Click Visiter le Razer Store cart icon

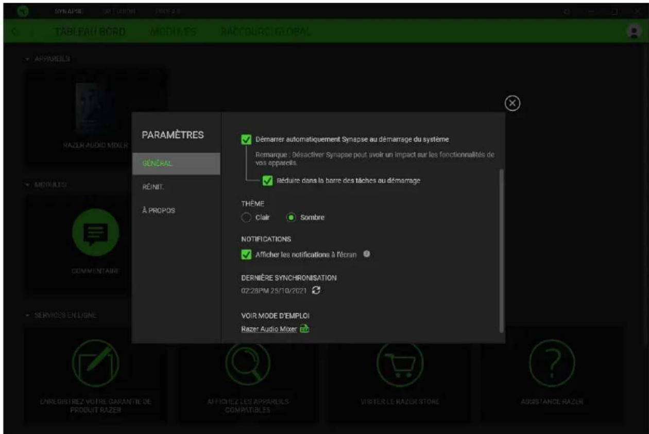click(400, 362)
